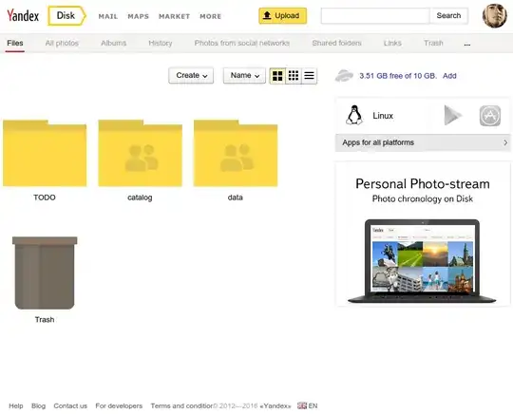The height and width of the screenshot is (414, 513).
Task: Open the Google Play app icon
Action: coord(453,115)
